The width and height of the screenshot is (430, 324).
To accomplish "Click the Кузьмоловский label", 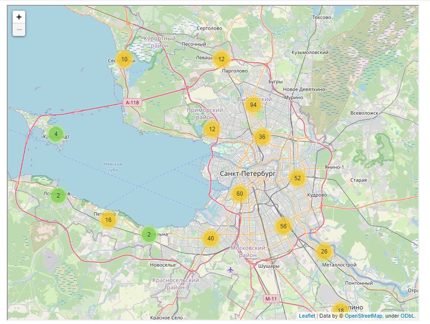I will click(310, 52).
